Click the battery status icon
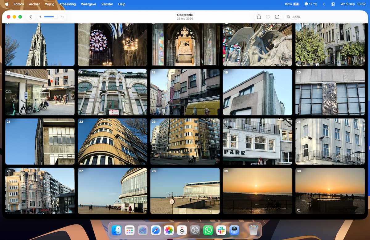The height and width of the screenshot is (240, 370). point(296,4)
